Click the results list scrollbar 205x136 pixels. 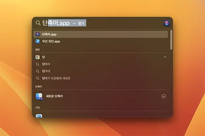(x=171, y=40)
